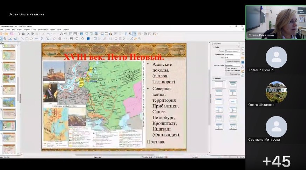Select the Star shapes tool

[x=83, y=39]
